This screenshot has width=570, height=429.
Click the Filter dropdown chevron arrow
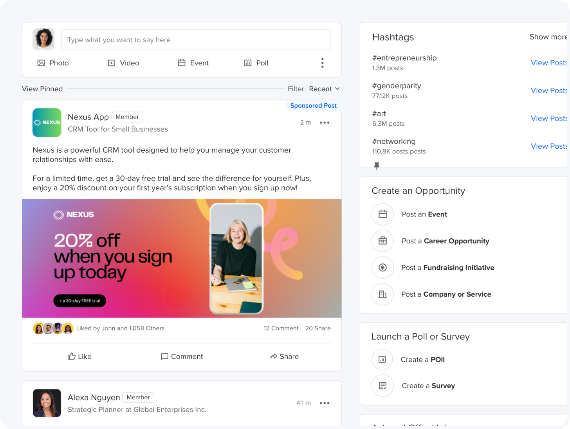click(337, 89)
